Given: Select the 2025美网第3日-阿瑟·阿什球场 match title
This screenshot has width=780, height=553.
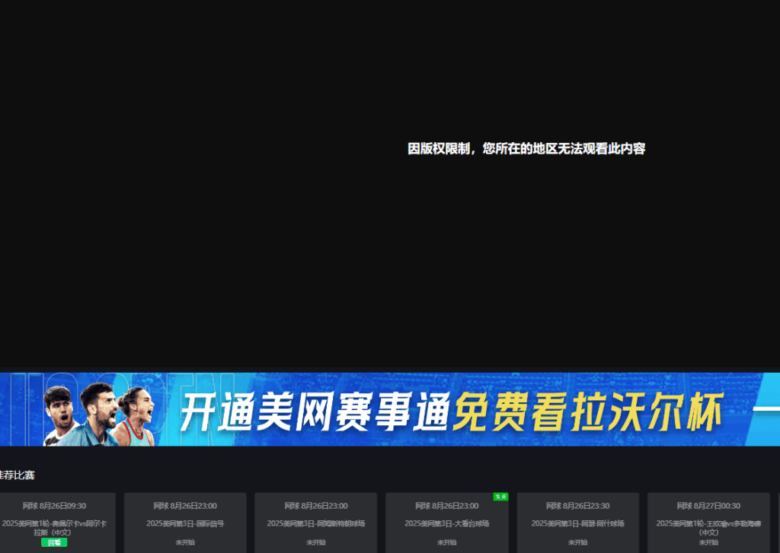Looking at the screenshot, I should [x=577, y=523].
